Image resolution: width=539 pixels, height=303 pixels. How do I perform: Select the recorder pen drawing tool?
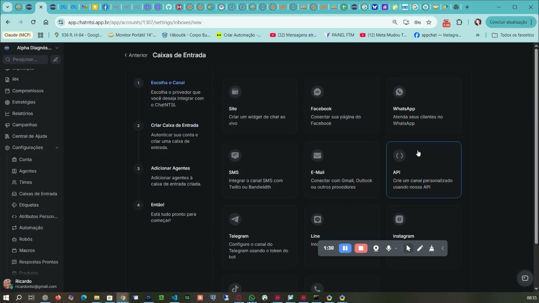(420, 248)
